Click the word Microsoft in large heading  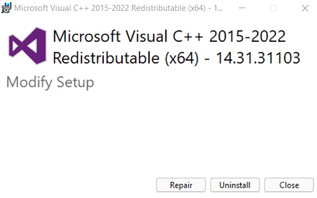click(x=87, y=36)
